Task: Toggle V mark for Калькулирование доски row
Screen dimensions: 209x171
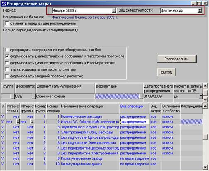Action: (x=2, y=164)
